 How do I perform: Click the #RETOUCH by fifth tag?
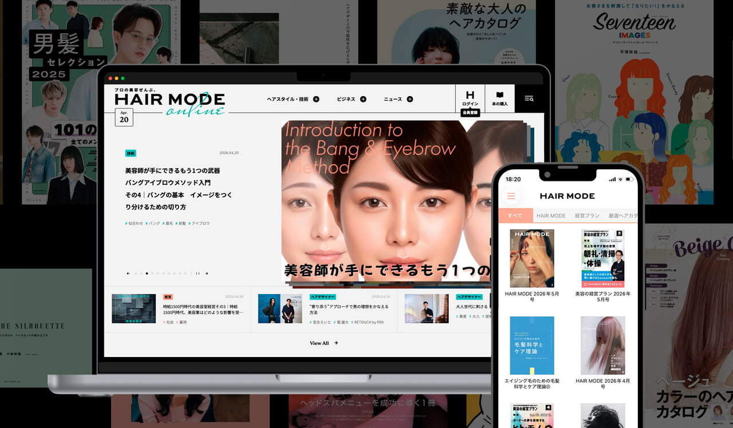pyautogui.click(x=368, y=322)
